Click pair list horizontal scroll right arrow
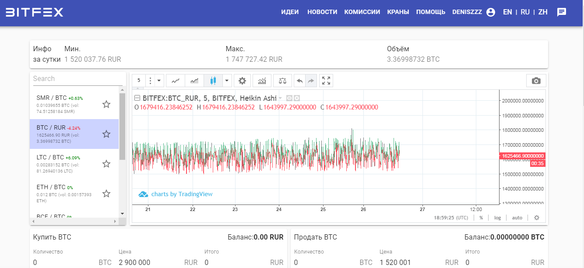 click(116, 221)
